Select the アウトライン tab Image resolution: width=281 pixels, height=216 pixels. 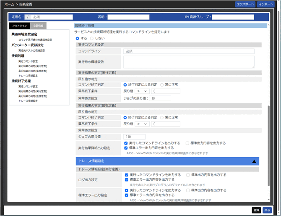coord(19,26)
